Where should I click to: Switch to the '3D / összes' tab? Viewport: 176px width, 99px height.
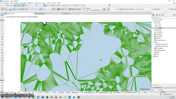point(66,14)
